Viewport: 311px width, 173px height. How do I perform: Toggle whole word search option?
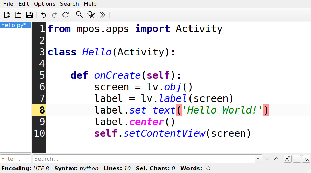click(297, 159)
